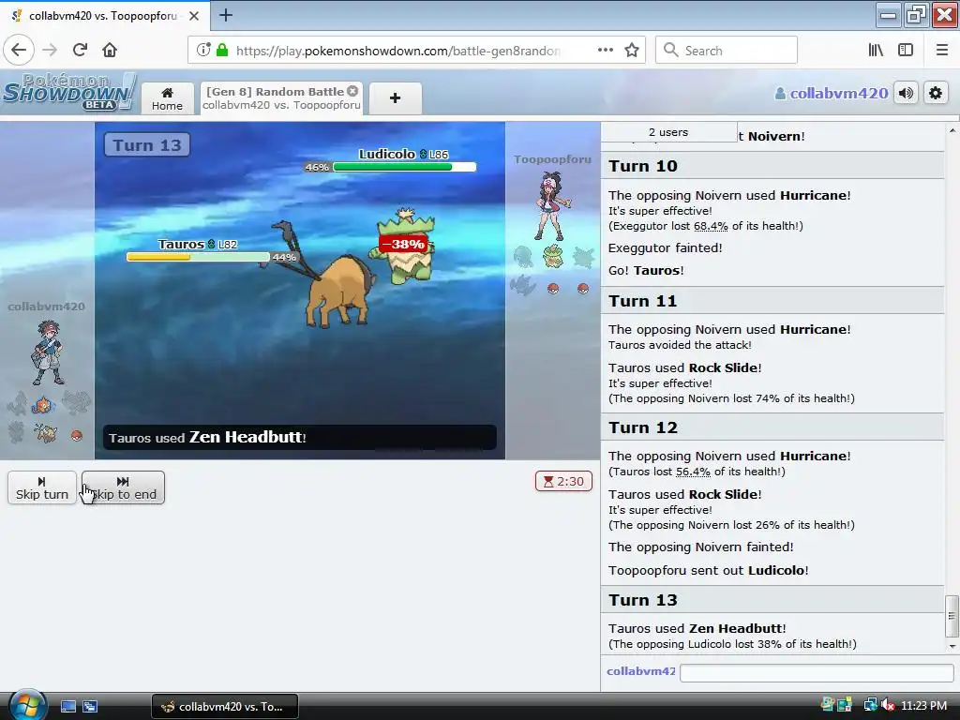
Task: Select the [Gen 8] Random Battle tab
Action: coord(281,97)
